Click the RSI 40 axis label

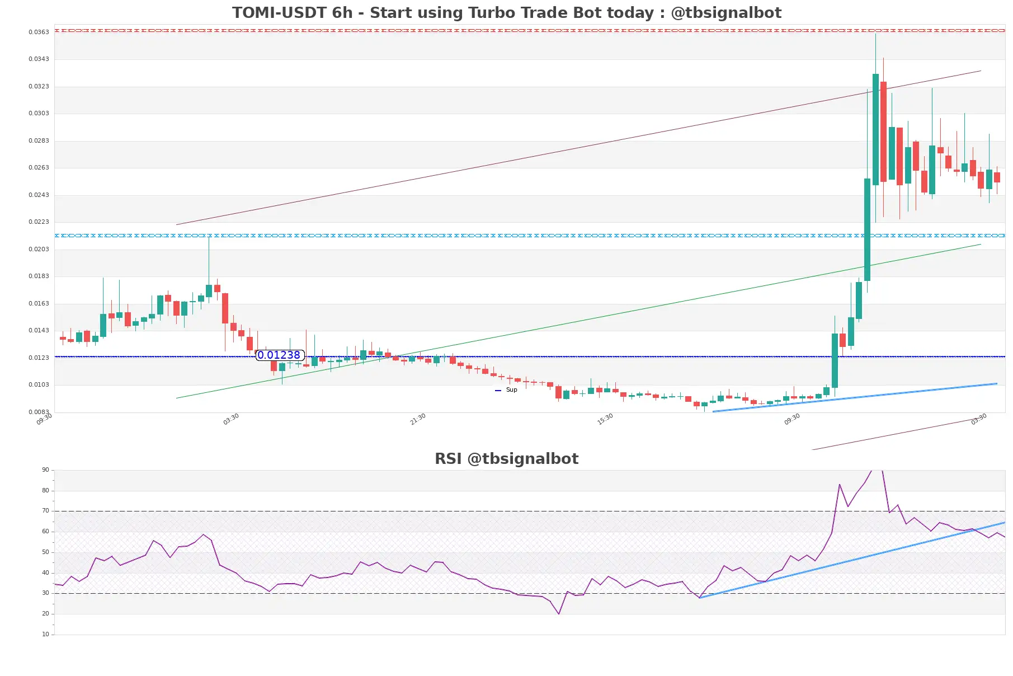click(x=45, y=573)
